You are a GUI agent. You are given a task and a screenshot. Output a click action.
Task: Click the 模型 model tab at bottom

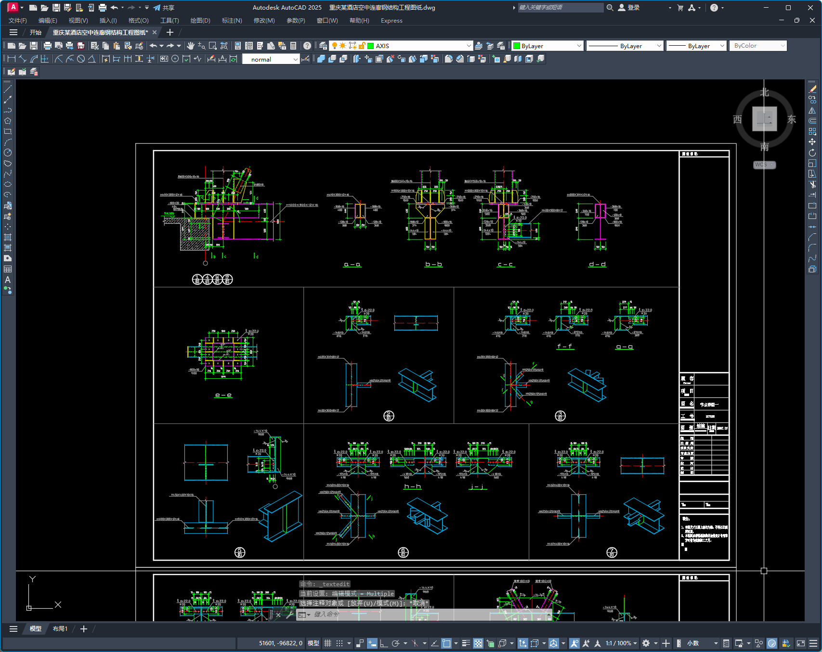36,629
